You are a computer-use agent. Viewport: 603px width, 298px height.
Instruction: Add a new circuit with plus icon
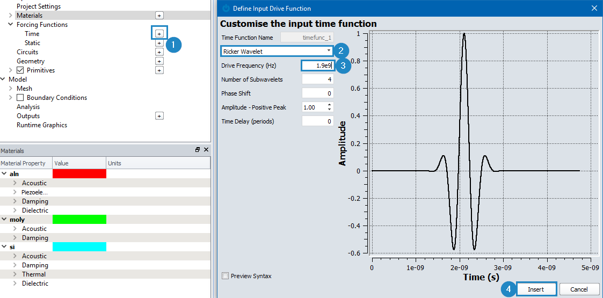159,52
